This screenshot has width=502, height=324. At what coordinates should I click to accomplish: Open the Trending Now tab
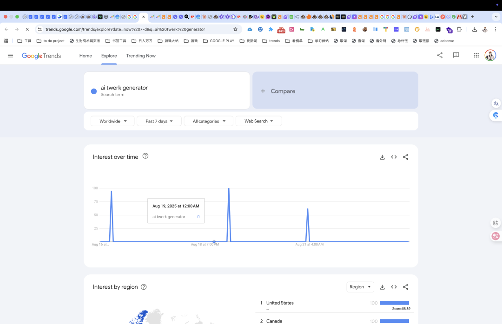click(141, 56)
